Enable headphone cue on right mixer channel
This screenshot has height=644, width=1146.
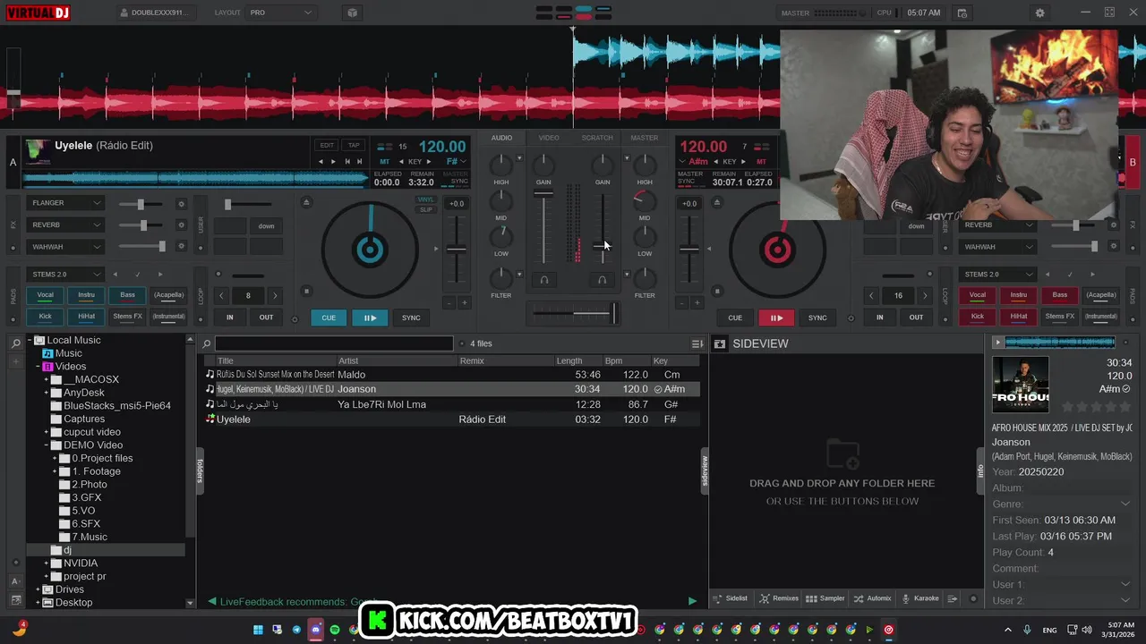click(x=602, y=280)
